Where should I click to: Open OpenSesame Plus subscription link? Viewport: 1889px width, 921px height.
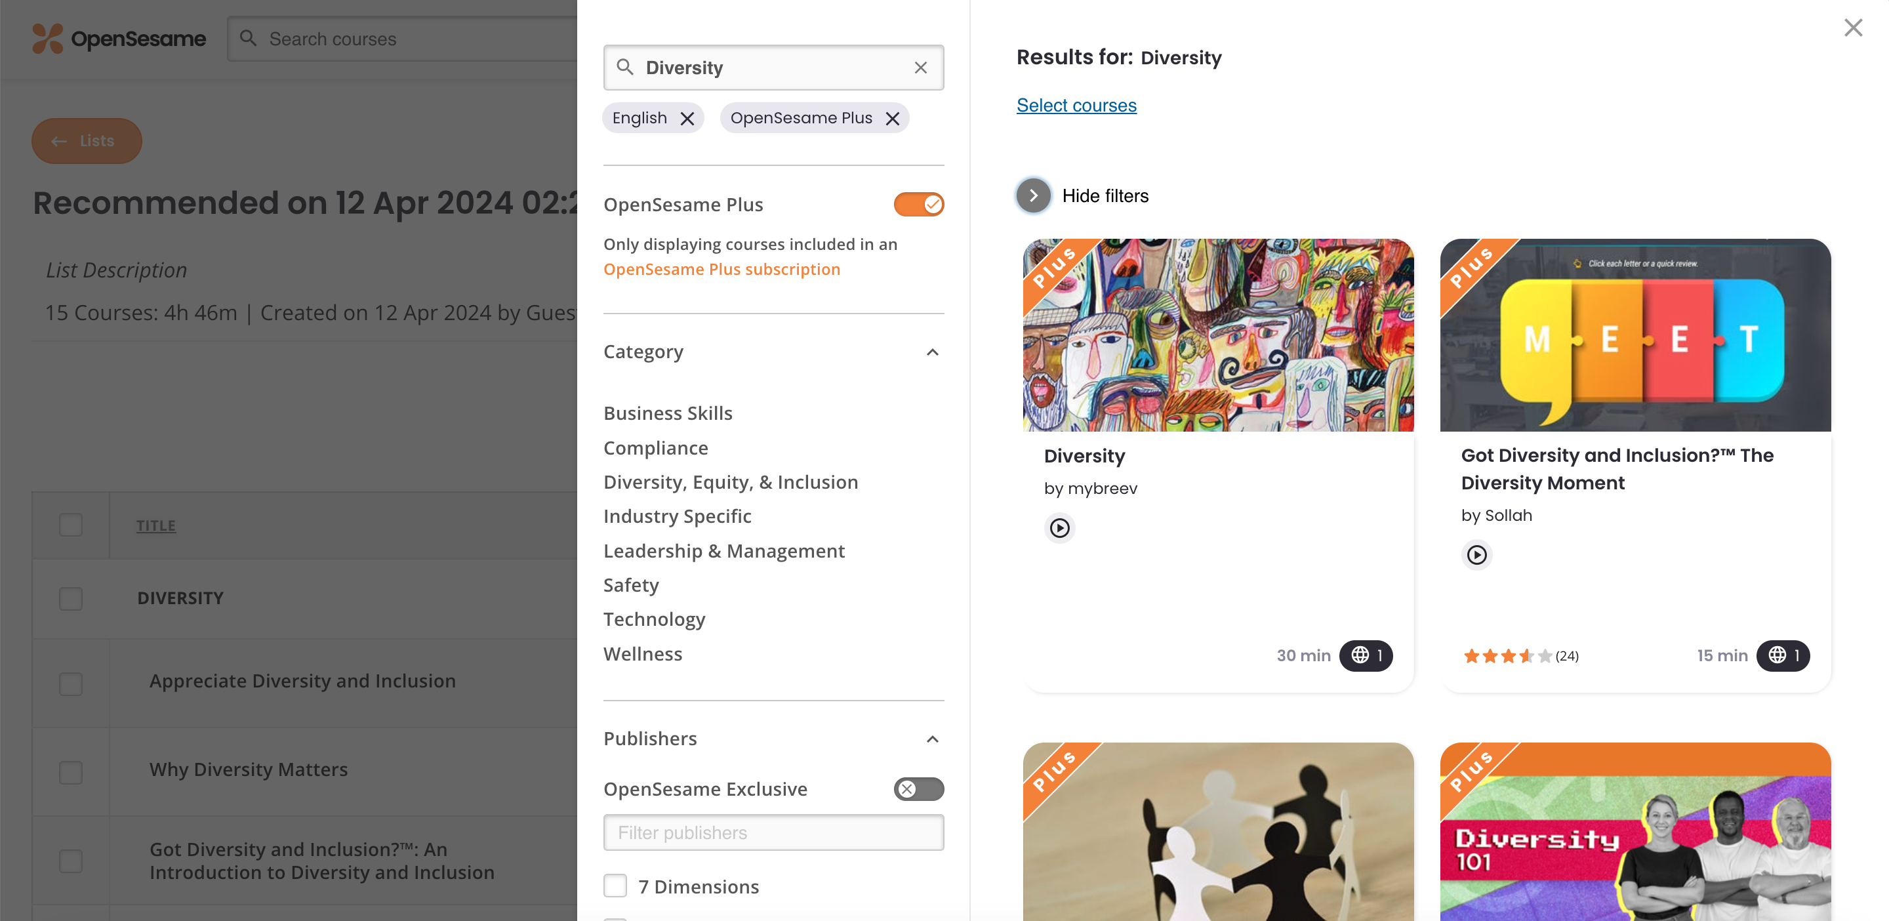point(721,270)
